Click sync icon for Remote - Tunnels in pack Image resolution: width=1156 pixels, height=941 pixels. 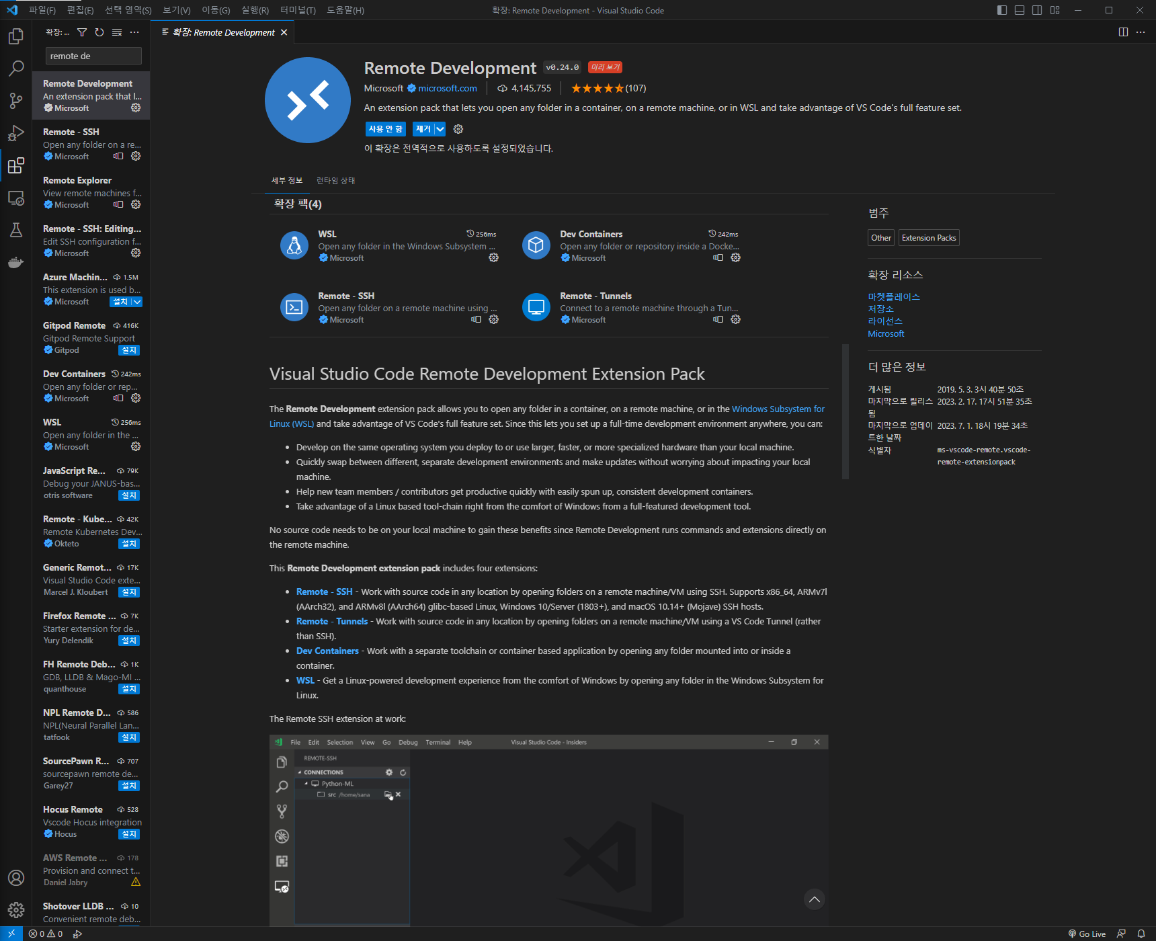tap(718, 319)
